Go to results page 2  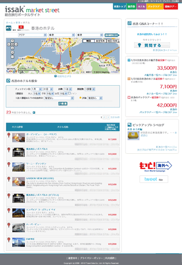(x=104, y=117)
